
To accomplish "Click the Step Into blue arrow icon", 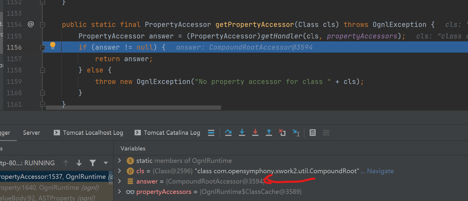I will coord(242,133).
